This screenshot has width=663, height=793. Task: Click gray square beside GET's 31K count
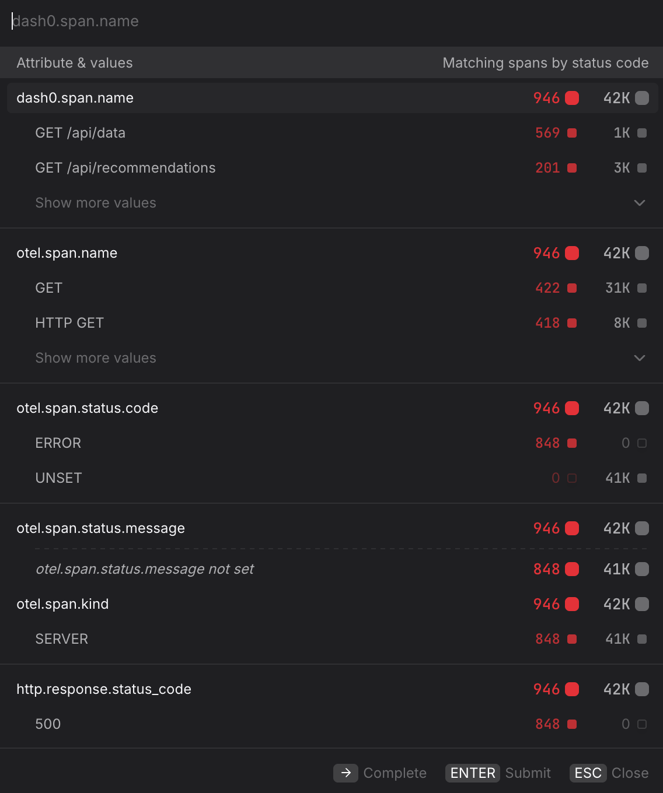click(641, 287)
